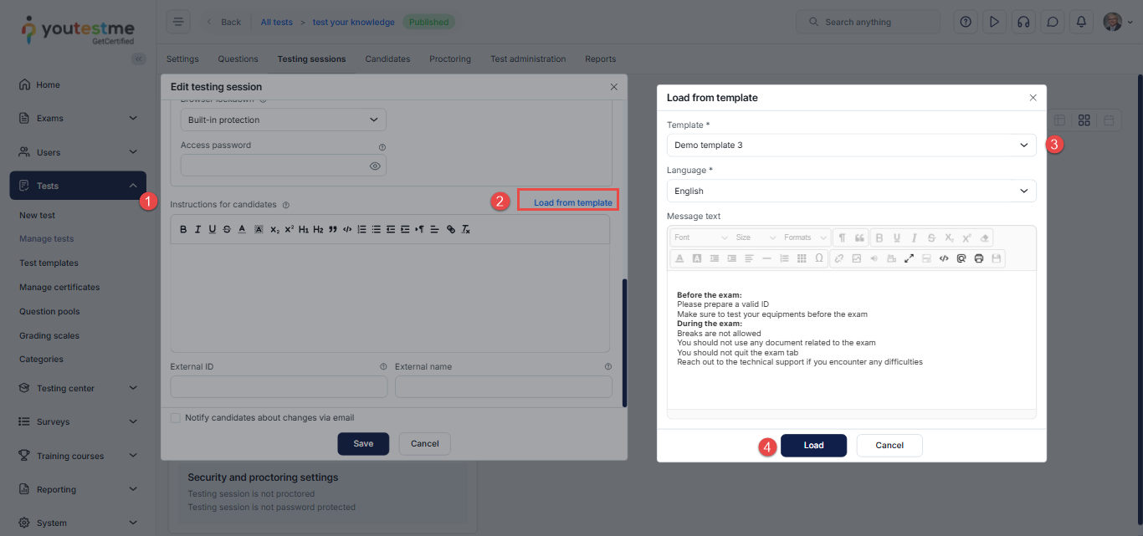Image resolution: width=1143 pixels, height=536 pixels.
Task: Open the Built-in protection lockdown dropdown
Action: 283,120
